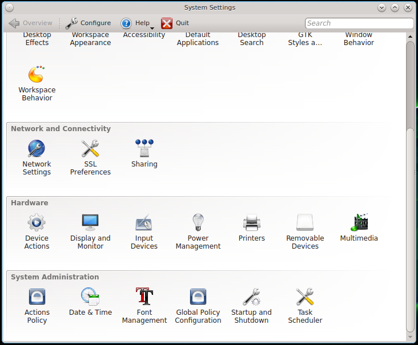Open Actions Policy lock icon
418x345 pixels.
click(37, 297)
